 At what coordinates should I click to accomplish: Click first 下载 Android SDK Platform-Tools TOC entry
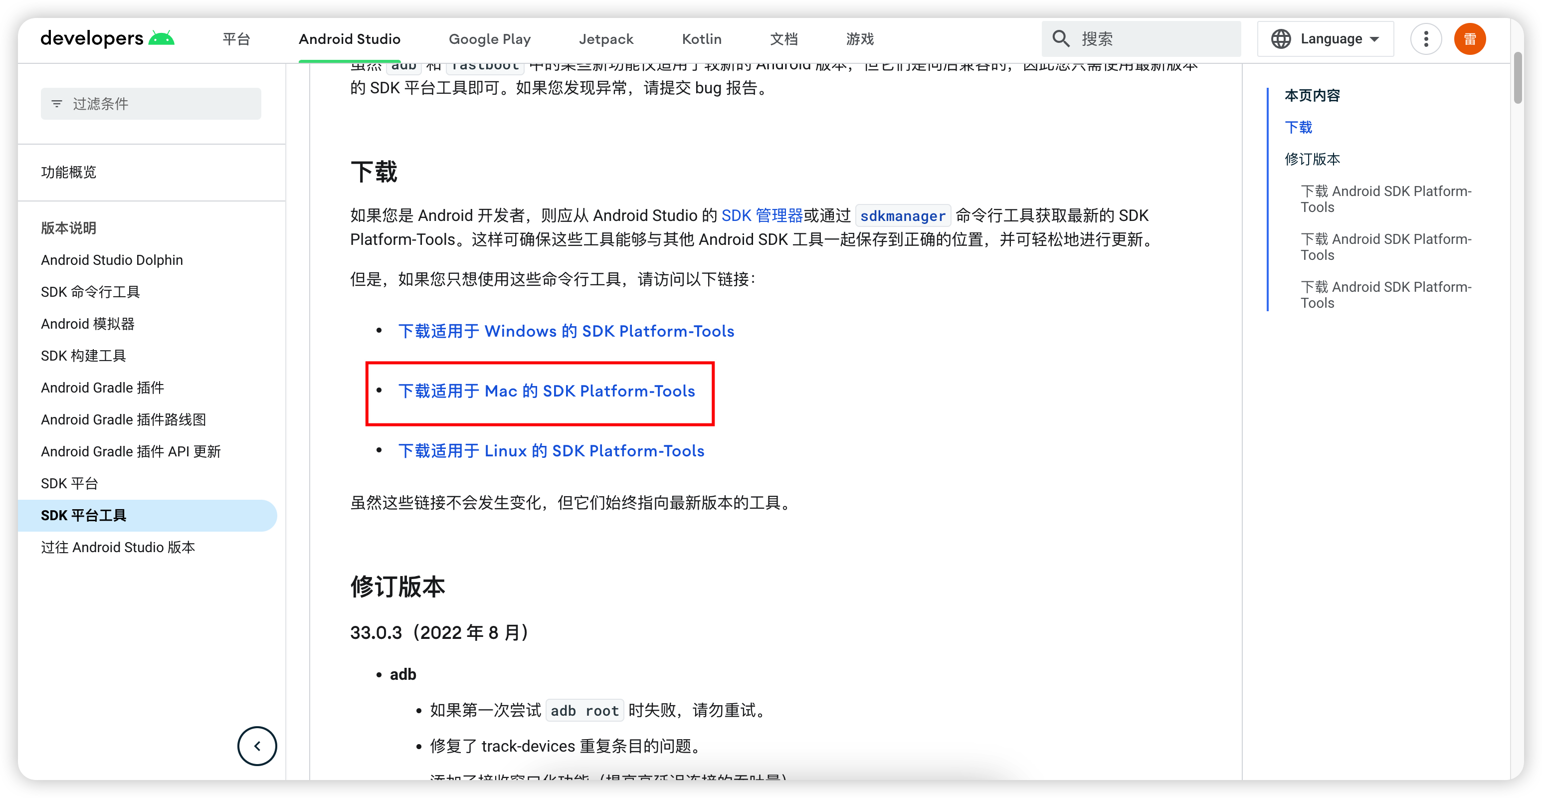[1386, 199]
